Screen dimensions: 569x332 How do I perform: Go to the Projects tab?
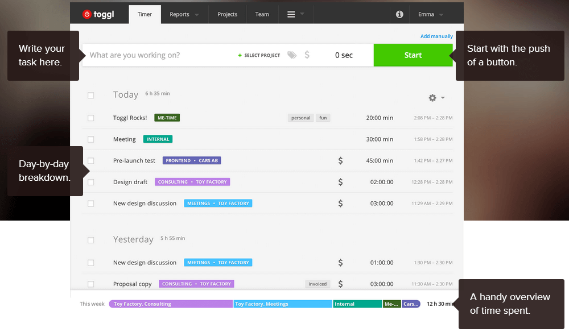(x=227, y=14)
